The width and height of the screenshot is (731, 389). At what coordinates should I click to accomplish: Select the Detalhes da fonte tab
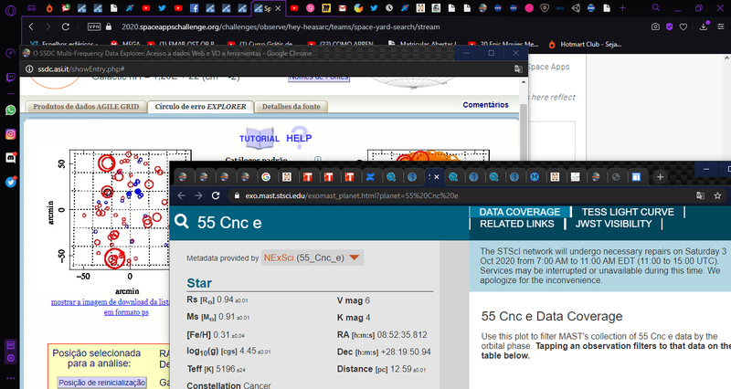(291, 106)
